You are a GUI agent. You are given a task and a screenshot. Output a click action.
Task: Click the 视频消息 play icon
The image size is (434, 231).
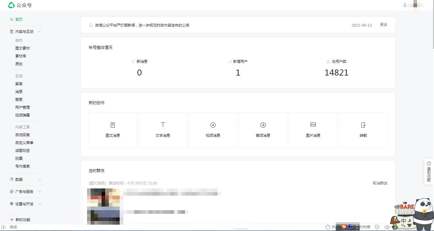point(213,125)
